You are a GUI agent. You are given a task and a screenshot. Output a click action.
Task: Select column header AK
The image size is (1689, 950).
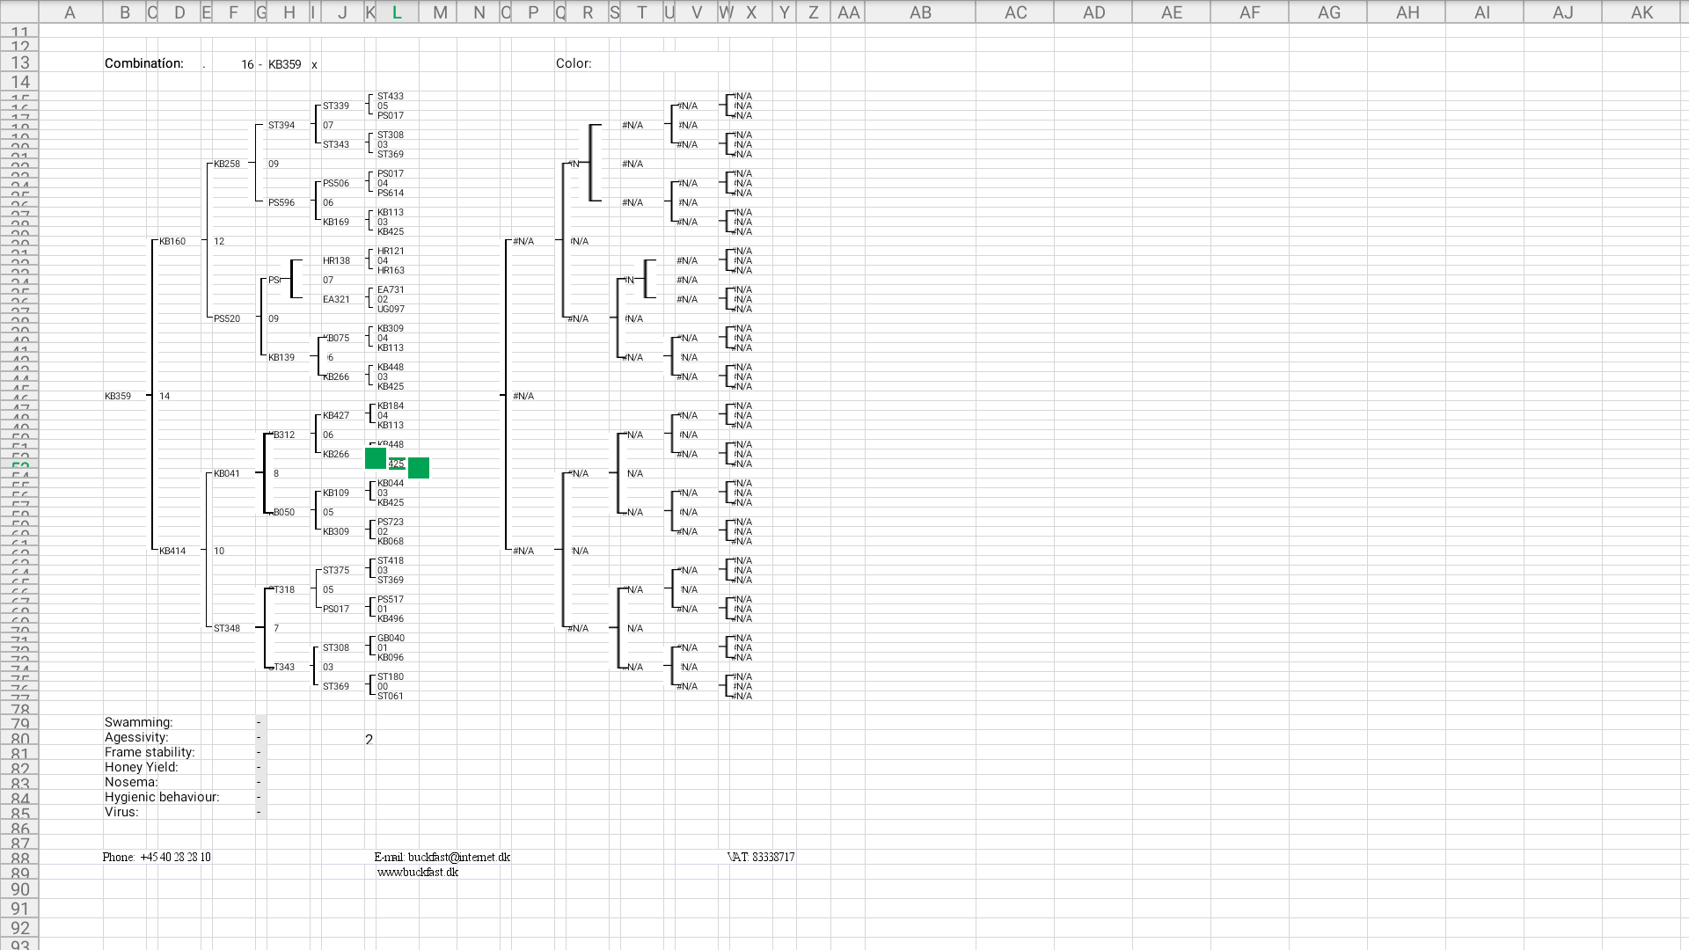[1641, 12]
